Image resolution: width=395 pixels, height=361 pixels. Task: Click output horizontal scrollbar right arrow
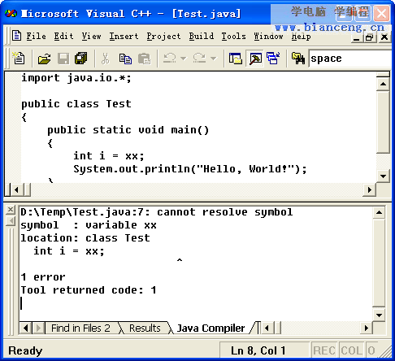tap(367, 328)
